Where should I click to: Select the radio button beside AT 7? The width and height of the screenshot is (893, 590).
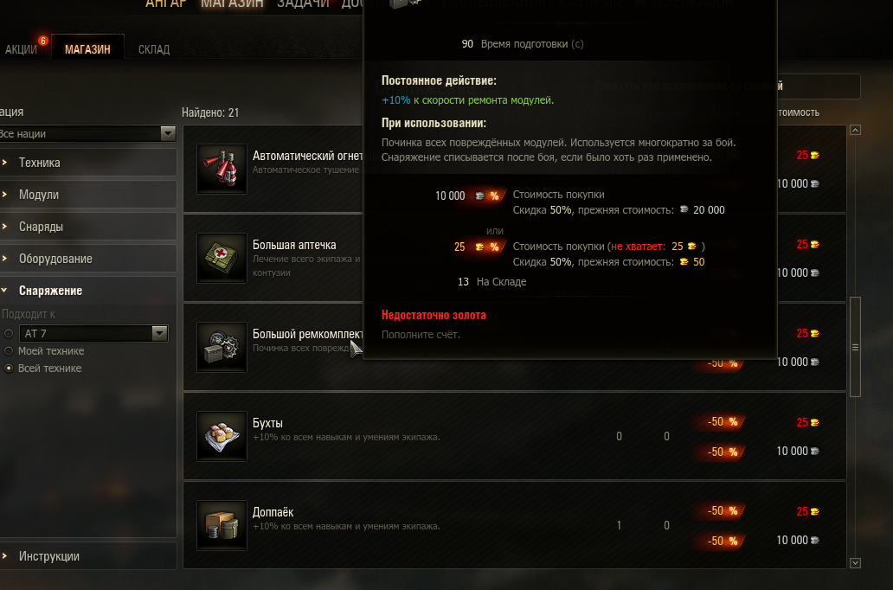(x=9, y=333)
